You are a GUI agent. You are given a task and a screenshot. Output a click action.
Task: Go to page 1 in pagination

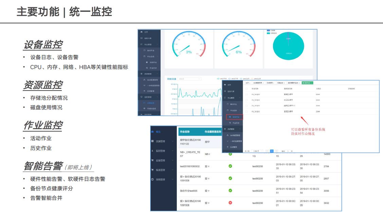(272, 151)
